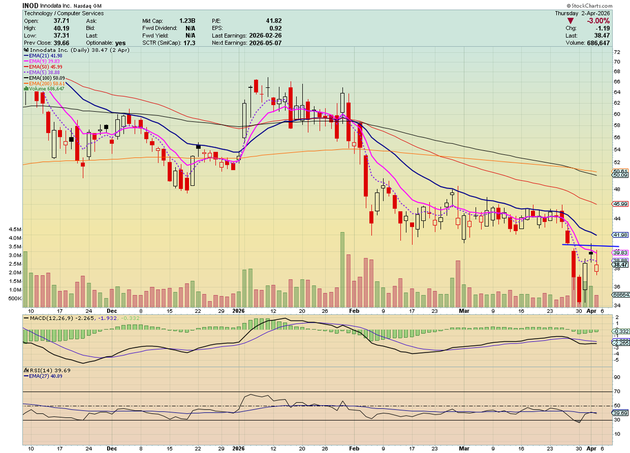Click the EMA(100) 50.09 legend entry
Image resolution: width=630 pixels, height=453 pixels.
[x=45, y=78]
